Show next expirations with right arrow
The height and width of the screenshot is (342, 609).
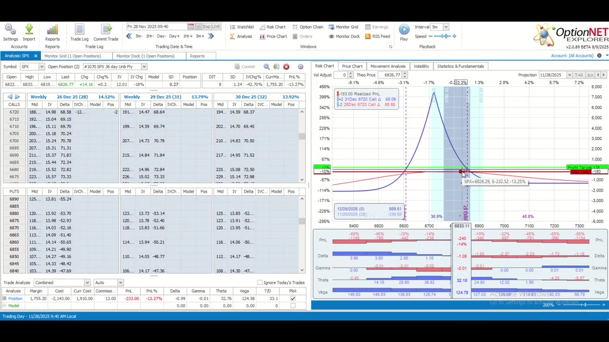(x=18, y=97)
